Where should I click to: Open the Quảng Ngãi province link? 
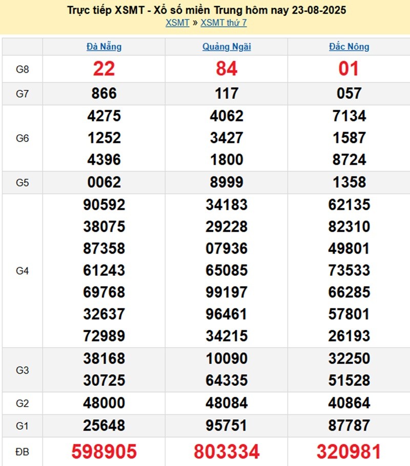pos(227,47)
